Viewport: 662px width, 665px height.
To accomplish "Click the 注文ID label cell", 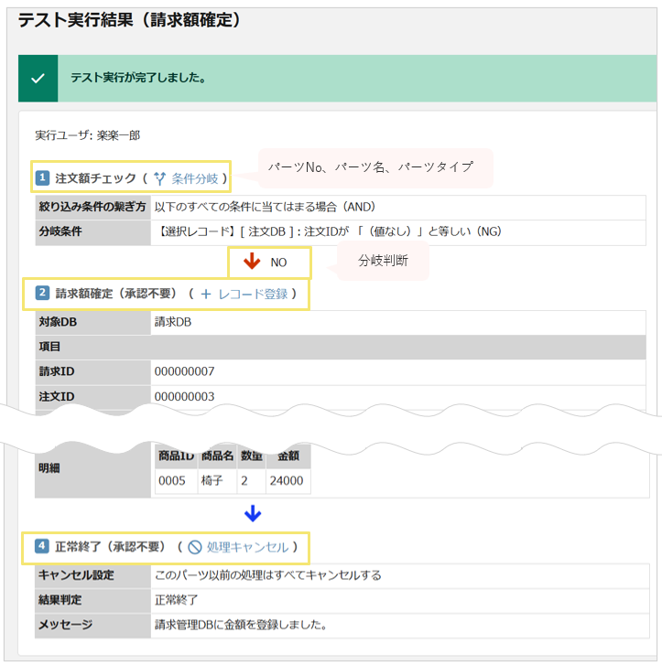I will pyautogui.click(x=93, y=397).
